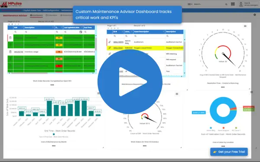
Task: Open filter of work order ID# column
Action: tap(22, 28)
